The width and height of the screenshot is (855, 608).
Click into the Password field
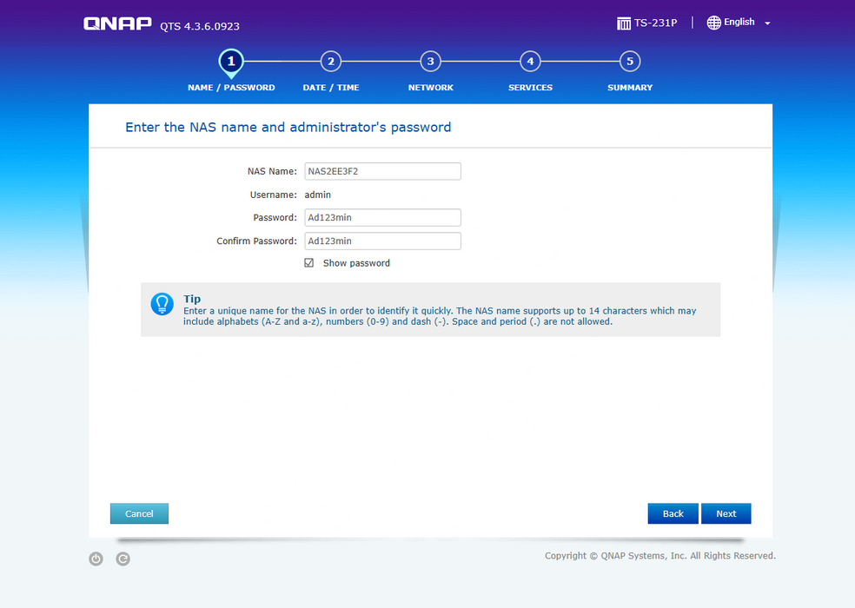[382, 218]
